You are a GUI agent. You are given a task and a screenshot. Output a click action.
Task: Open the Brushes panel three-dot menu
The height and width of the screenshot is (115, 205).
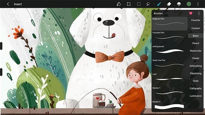point(199,13)
